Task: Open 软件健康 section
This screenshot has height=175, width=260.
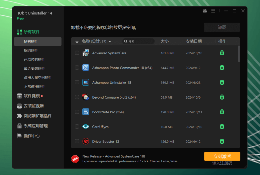Action: tap(32, 96)
